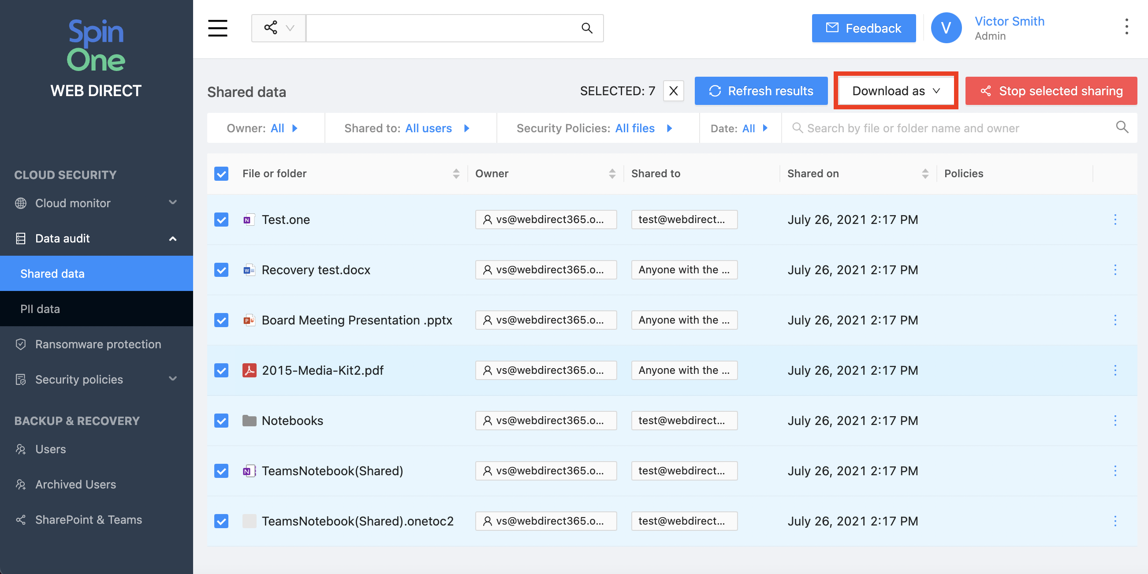Screen dimensions: 1148x574
Task: Open the Download as dropdown
Action: 896,91
